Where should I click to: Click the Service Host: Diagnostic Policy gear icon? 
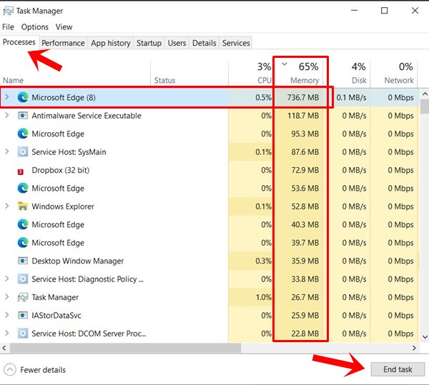pos(23,279)
